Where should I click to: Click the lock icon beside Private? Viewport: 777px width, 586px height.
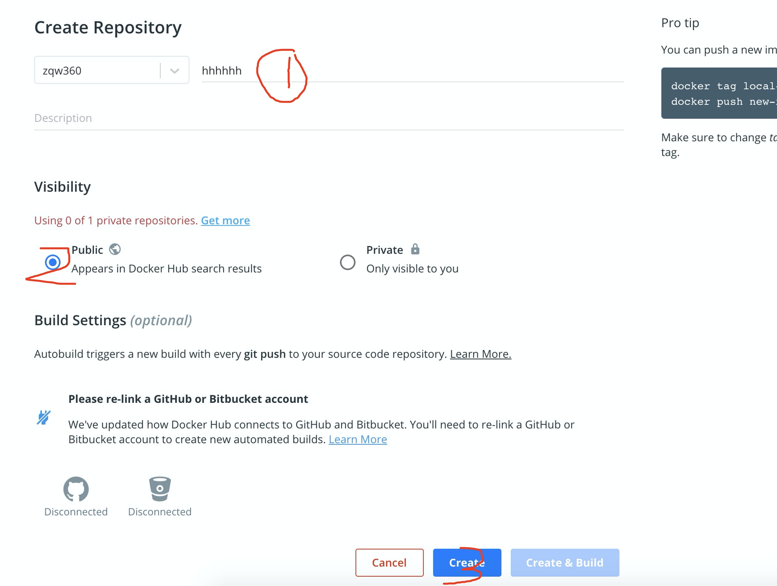pyautogui.click(x=415, y=250)
